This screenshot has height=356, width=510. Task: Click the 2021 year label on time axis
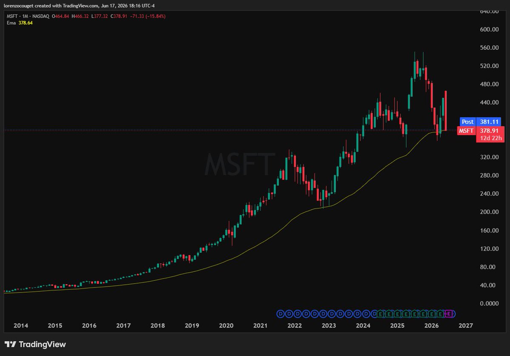[260, 325]
